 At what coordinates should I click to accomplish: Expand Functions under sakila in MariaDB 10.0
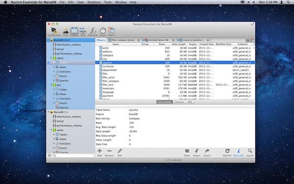(x=54, y=72)
